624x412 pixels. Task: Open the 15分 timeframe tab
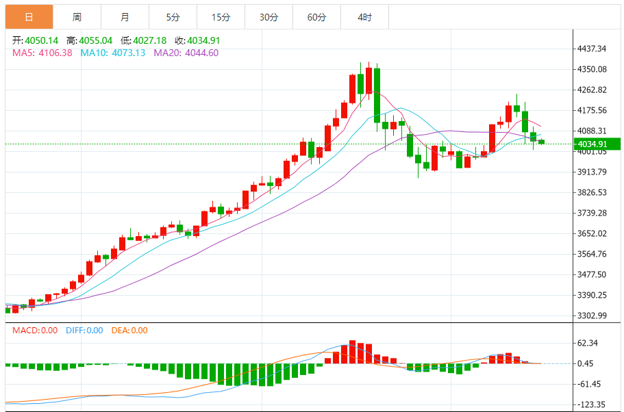(x=221, y=17)
